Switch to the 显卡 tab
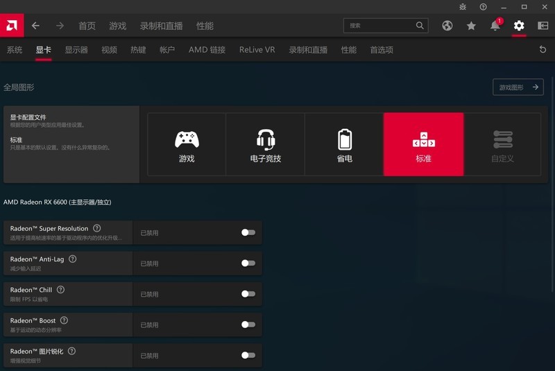 click(x=44, y=50)
